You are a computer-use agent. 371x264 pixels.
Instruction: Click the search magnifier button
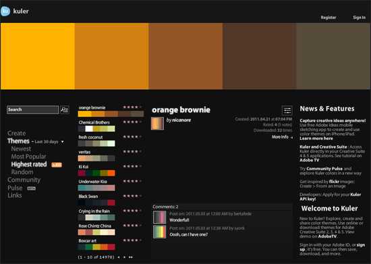coord(64,109)
